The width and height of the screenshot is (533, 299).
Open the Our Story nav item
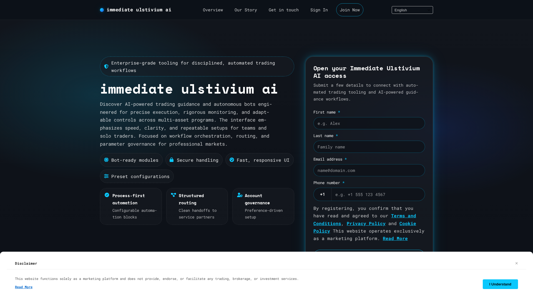246,10
